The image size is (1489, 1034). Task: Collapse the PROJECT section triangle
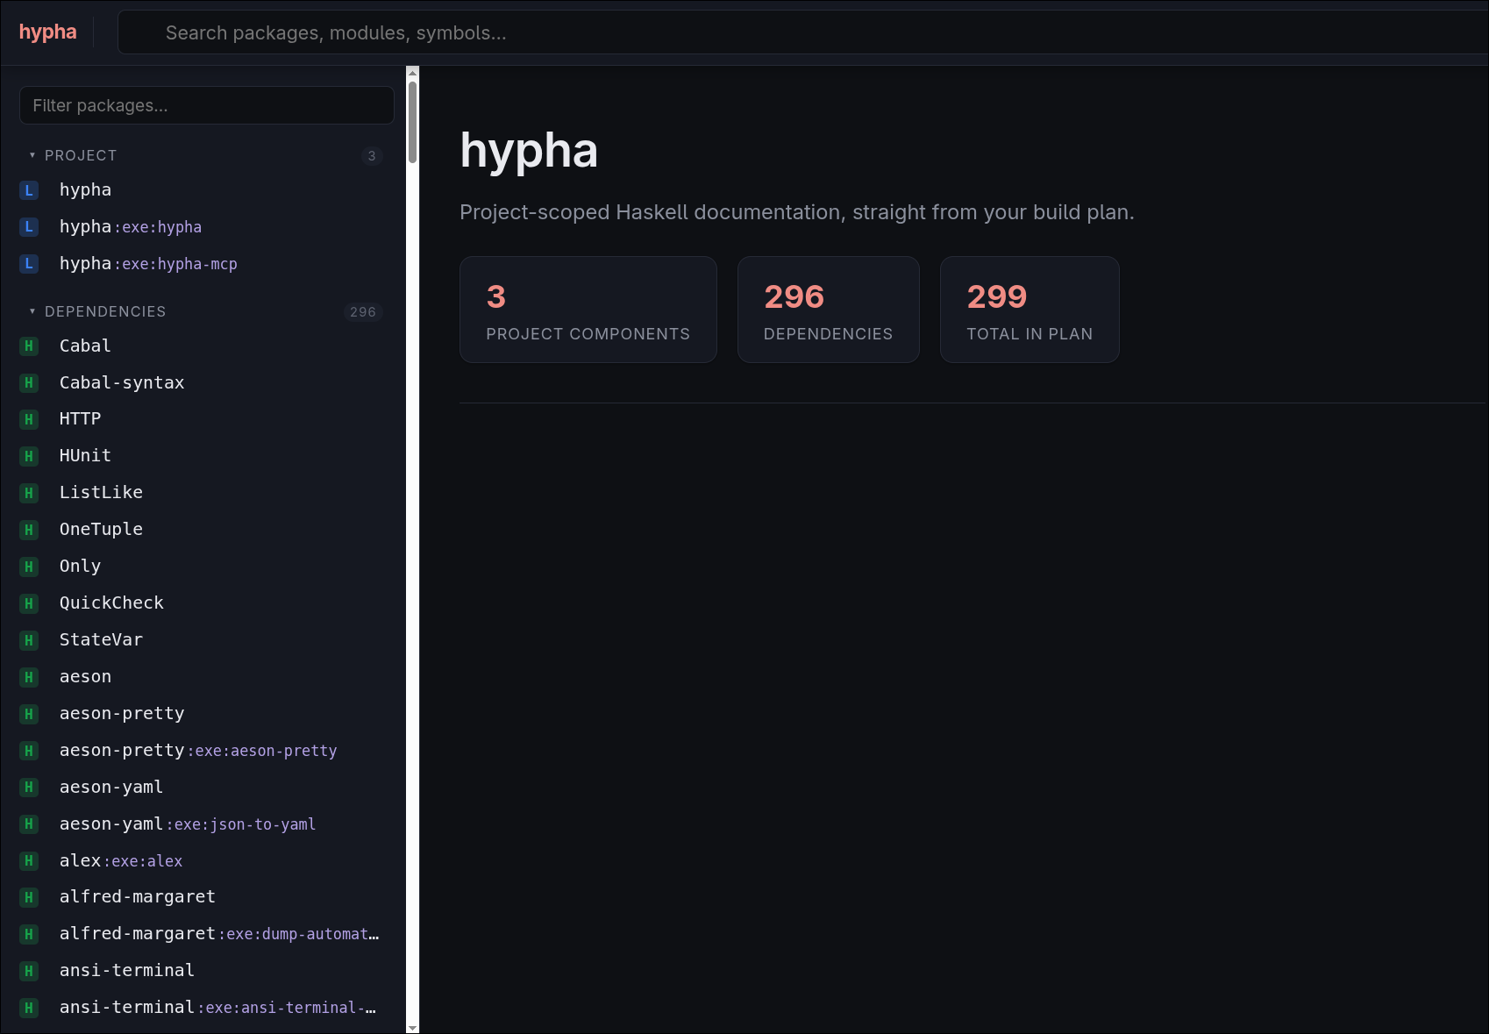tap(32, 155)
